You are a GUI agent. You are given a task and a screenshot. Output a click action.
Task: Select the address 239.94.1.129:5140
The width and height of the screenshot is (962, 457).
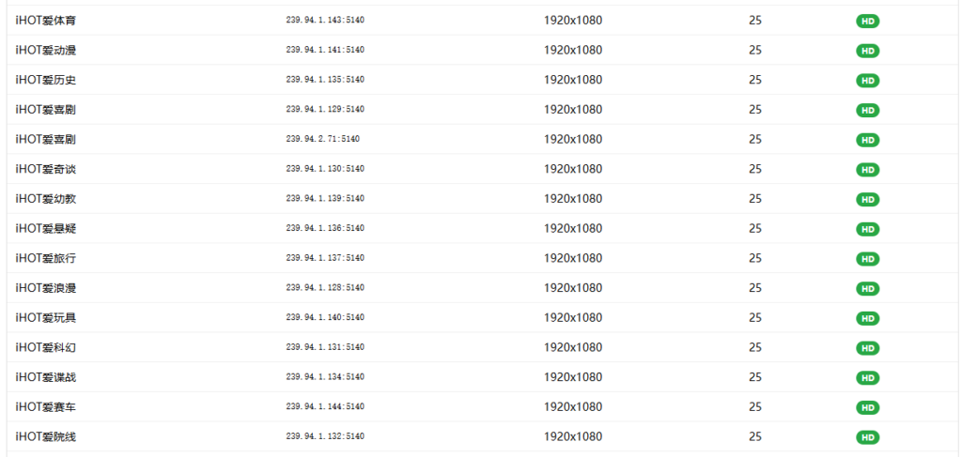click(x=325, y=110)
